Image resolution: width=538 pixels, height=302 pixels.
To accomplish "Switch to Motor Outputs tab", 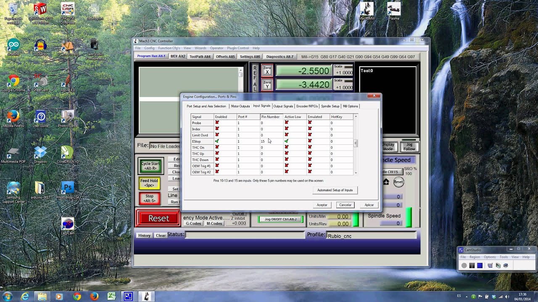I will click(x=240, y=106).
